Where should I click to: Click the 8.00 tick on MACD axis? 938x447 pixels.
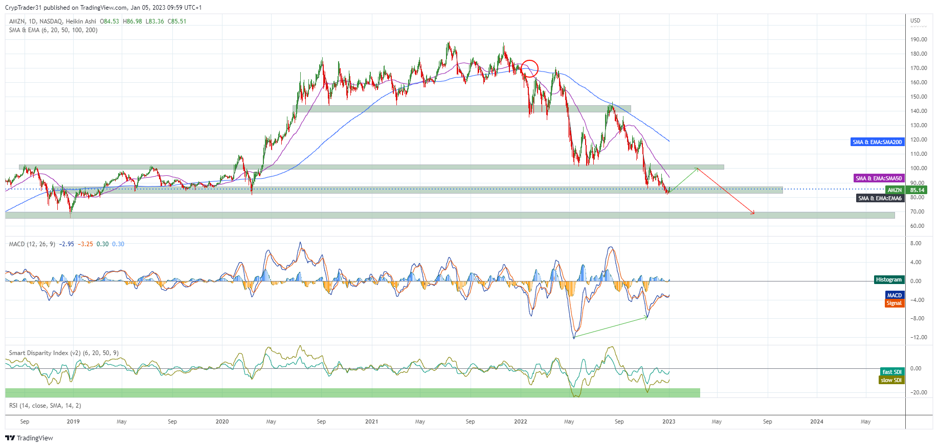coord(915,243)
